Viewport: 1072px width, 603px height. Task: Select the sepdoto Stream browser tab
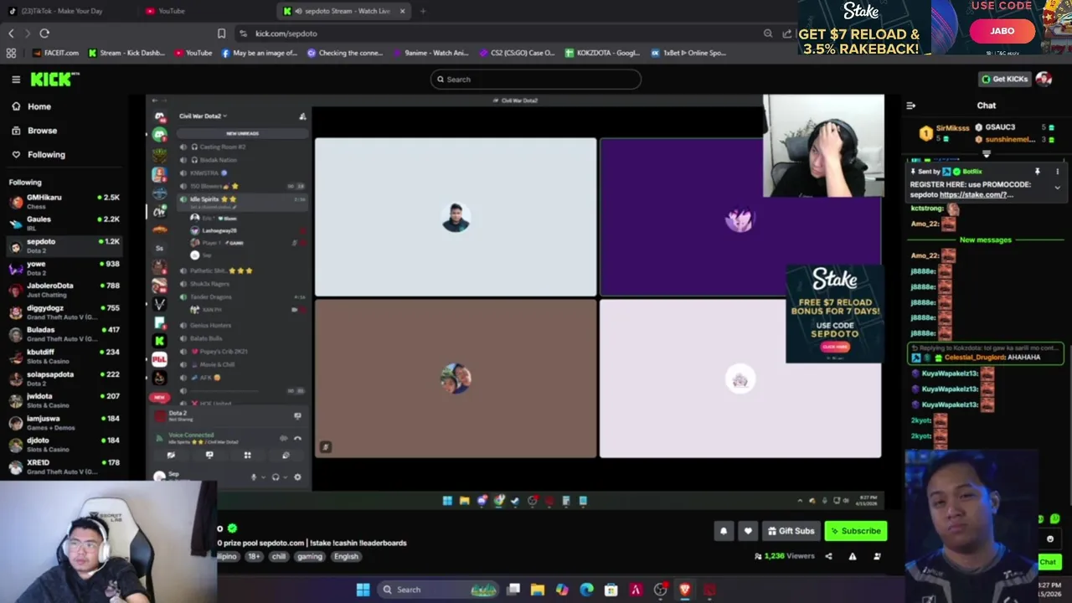click(x=346, y=11)
